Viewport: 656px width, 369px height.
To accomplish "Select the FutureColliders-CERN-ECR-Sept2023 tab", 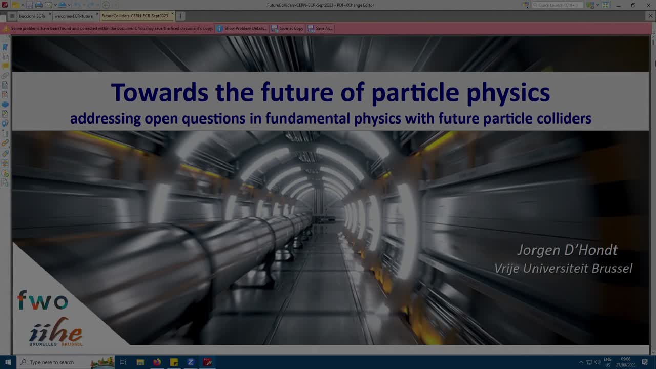I will point(135,16).
